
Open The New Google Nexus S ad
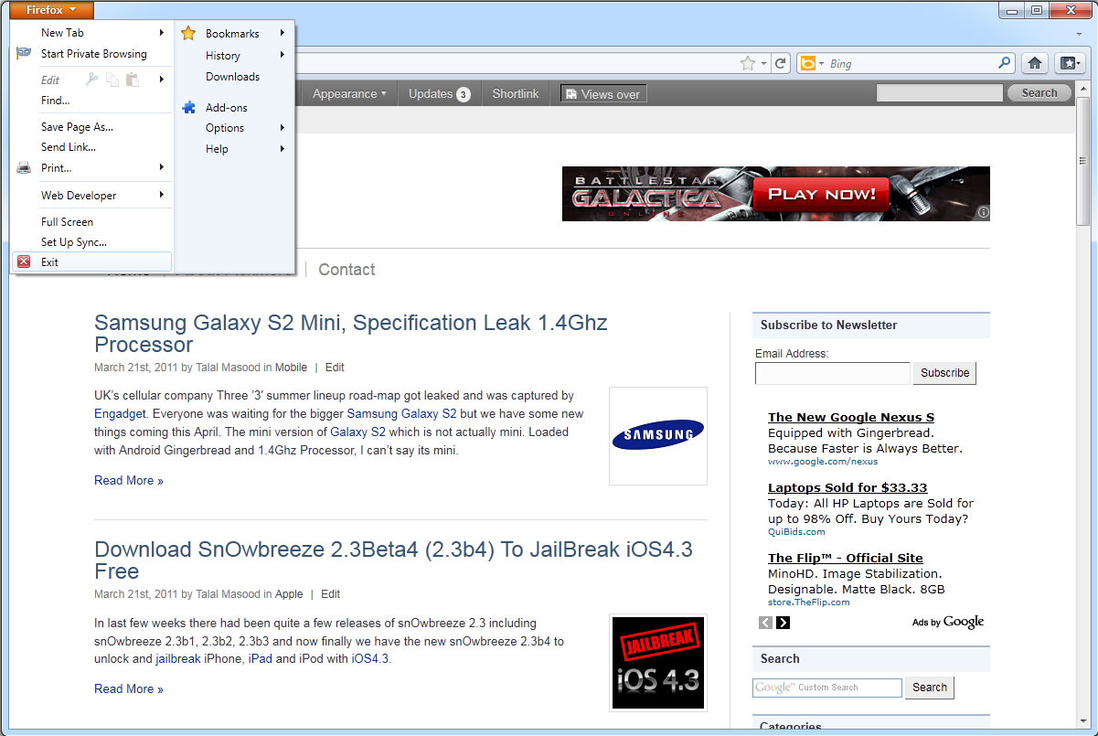pos(851,417)
